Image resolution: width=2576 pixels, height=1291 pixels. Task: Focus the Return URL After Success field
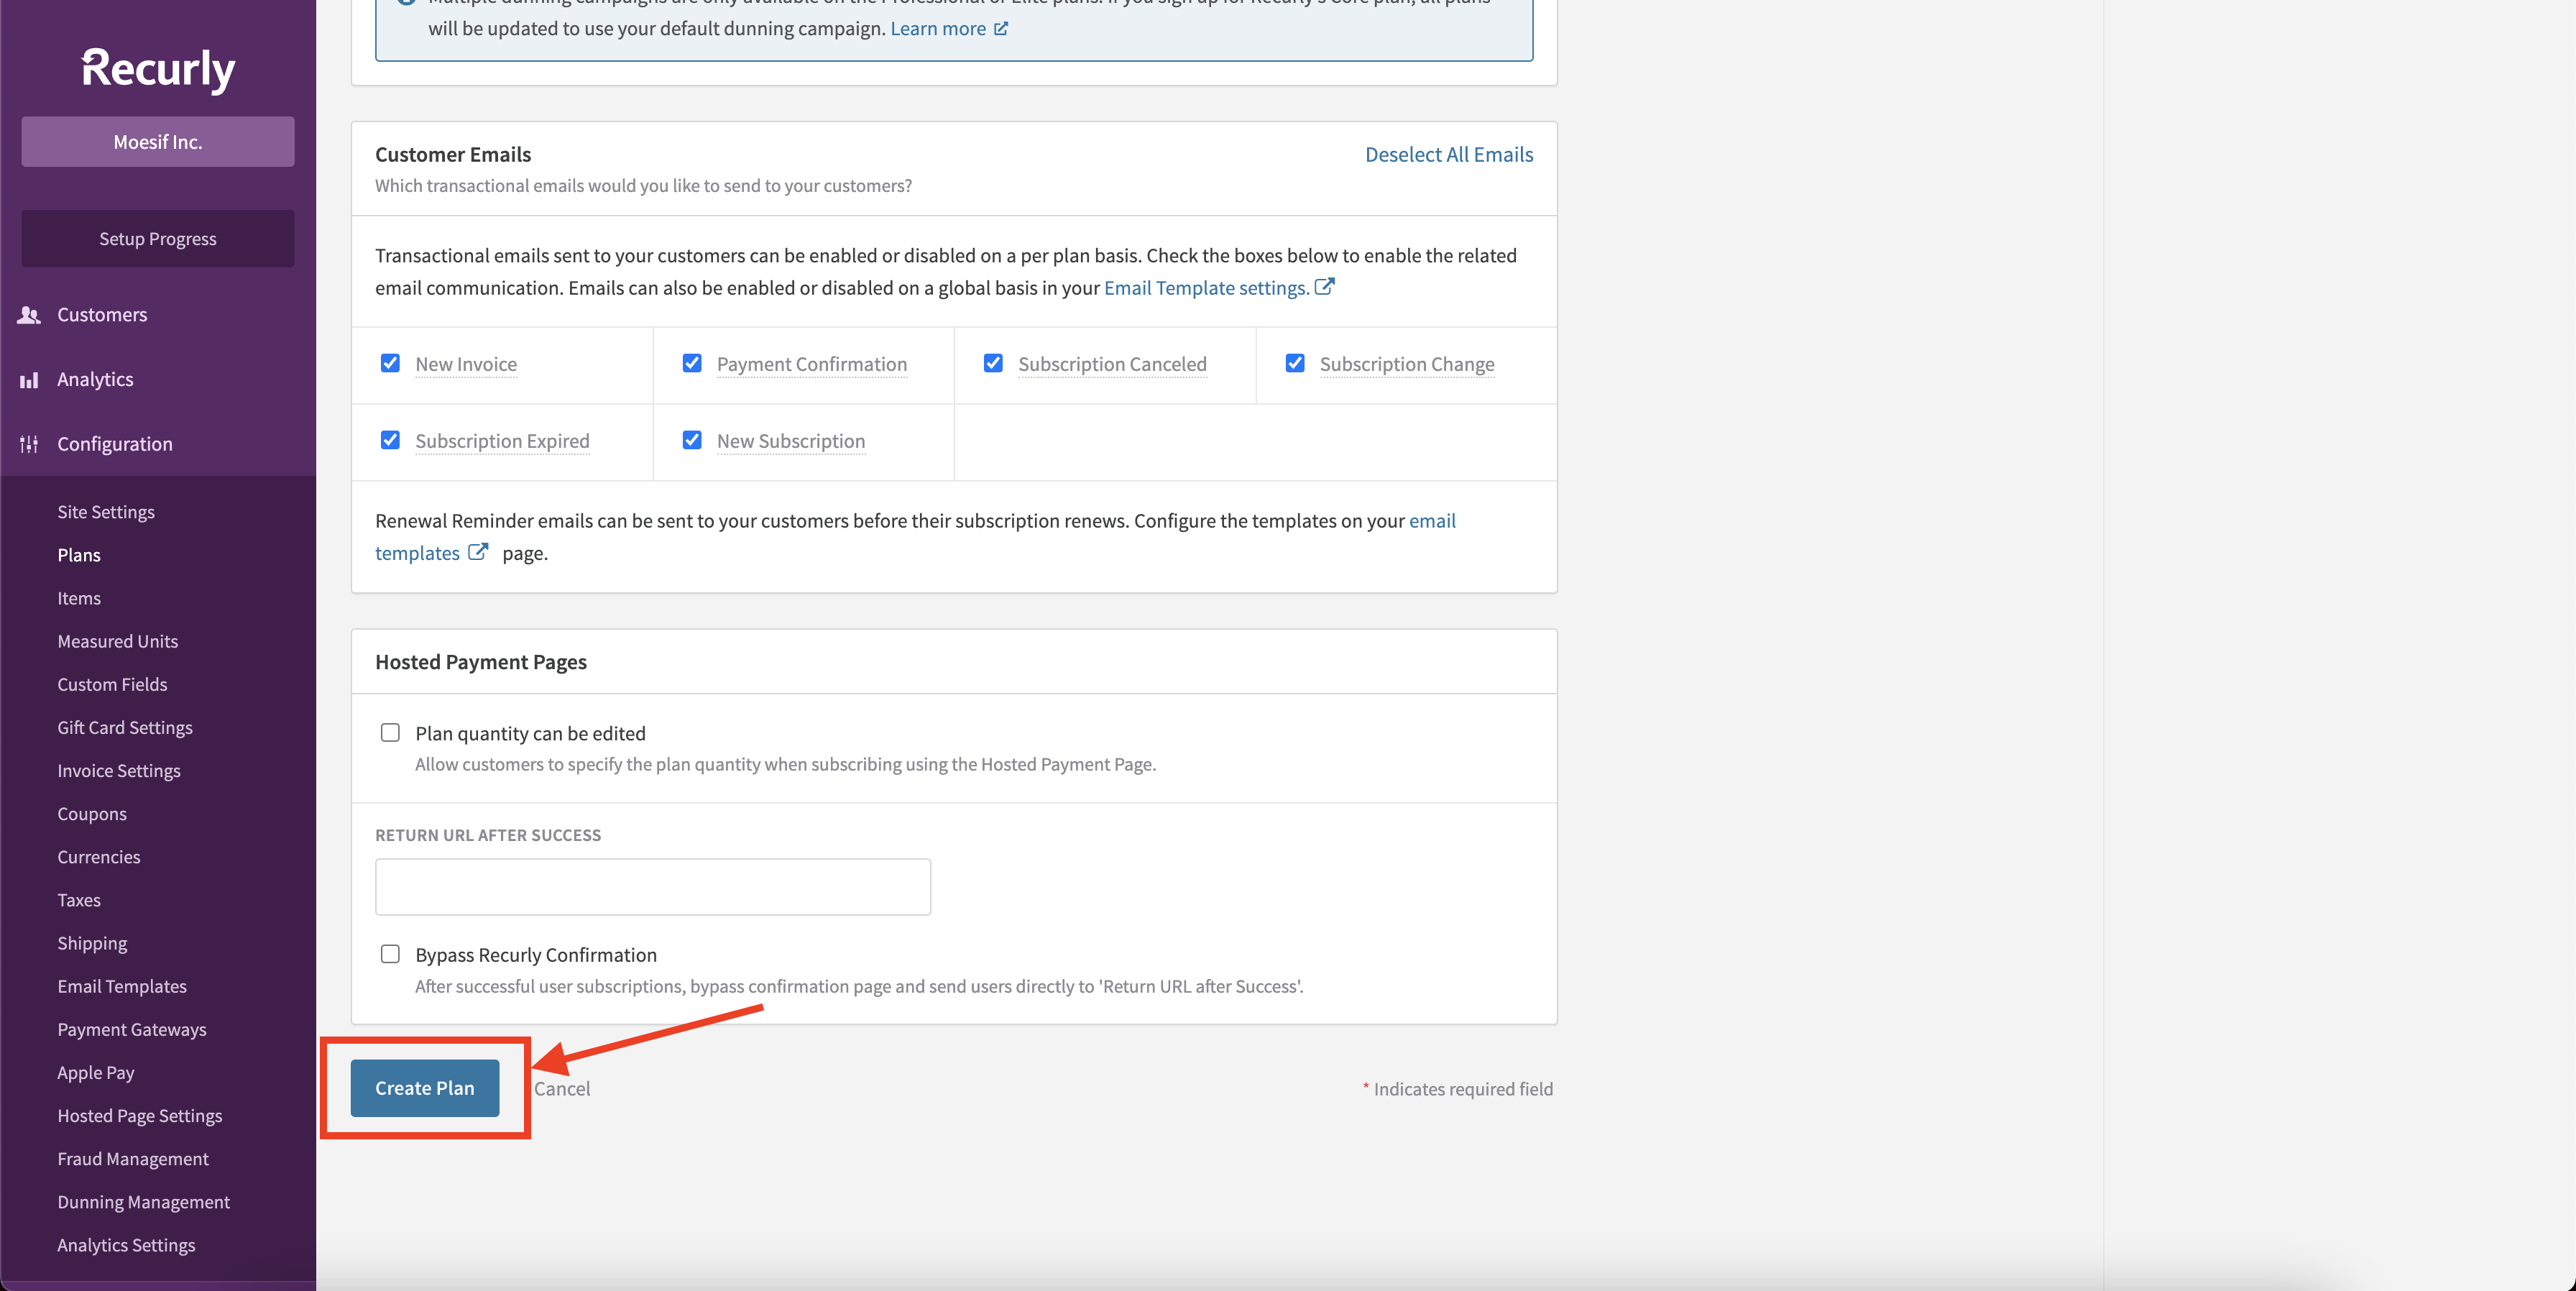[652, 887]
